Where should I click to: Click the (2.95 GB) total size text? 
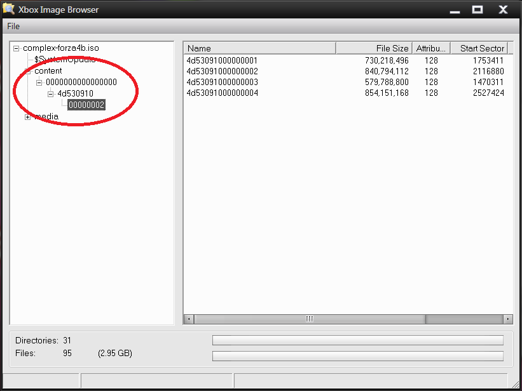point(115,353)
